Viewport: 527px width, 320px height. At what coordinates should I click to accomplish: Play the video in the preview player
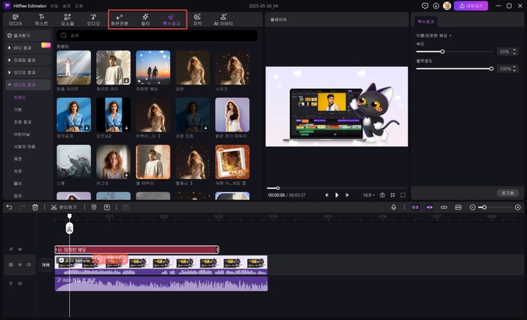337,195
